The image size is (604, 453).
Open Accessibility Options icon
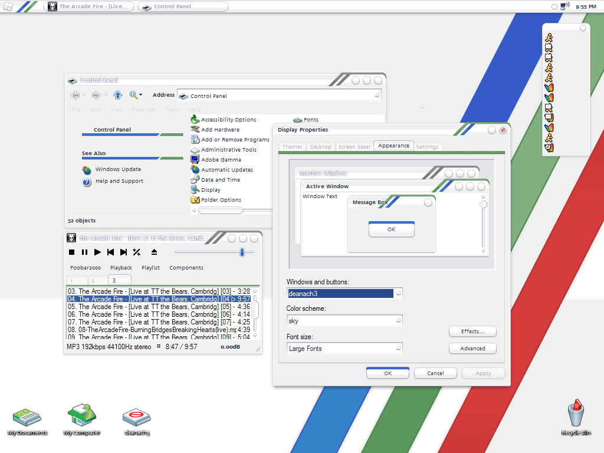point(224,120)
